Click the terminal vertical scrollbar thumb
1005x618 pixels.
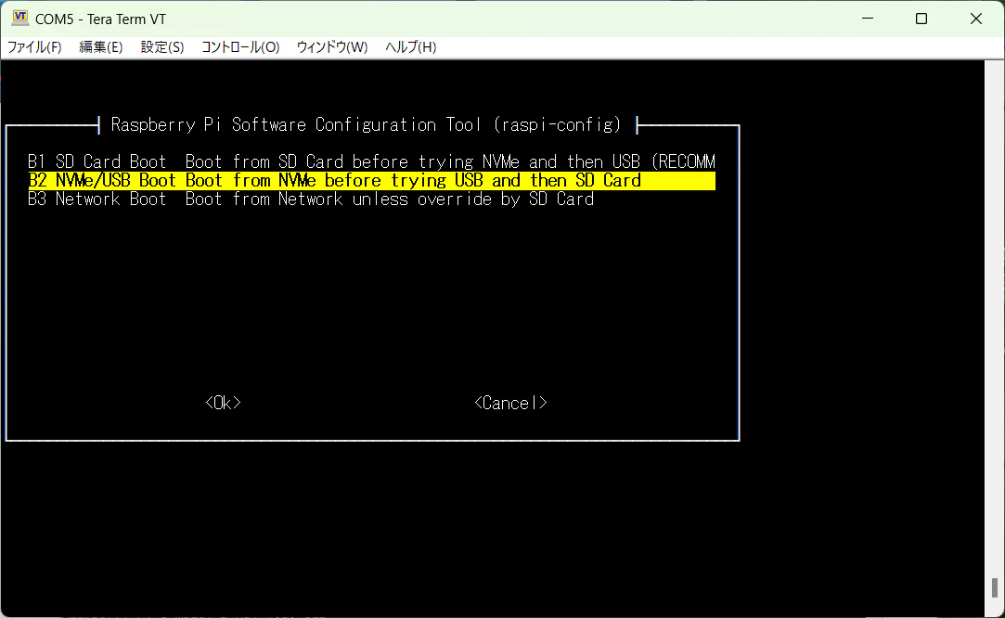tap(994, 588)
